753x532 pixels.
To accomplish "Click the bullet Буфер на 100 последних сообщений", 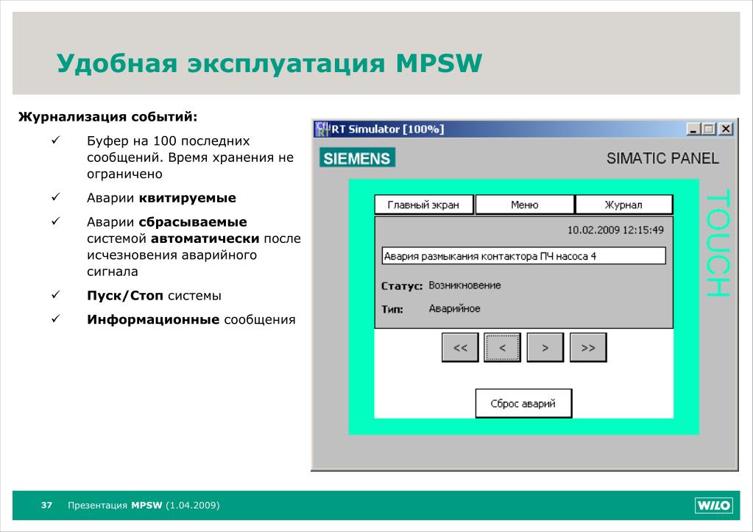I will [190, 157].
